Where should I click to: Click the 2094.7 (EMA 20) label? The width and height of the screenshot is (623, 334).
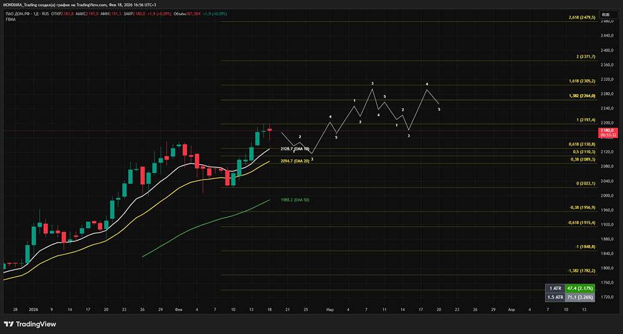coord(295,161)
